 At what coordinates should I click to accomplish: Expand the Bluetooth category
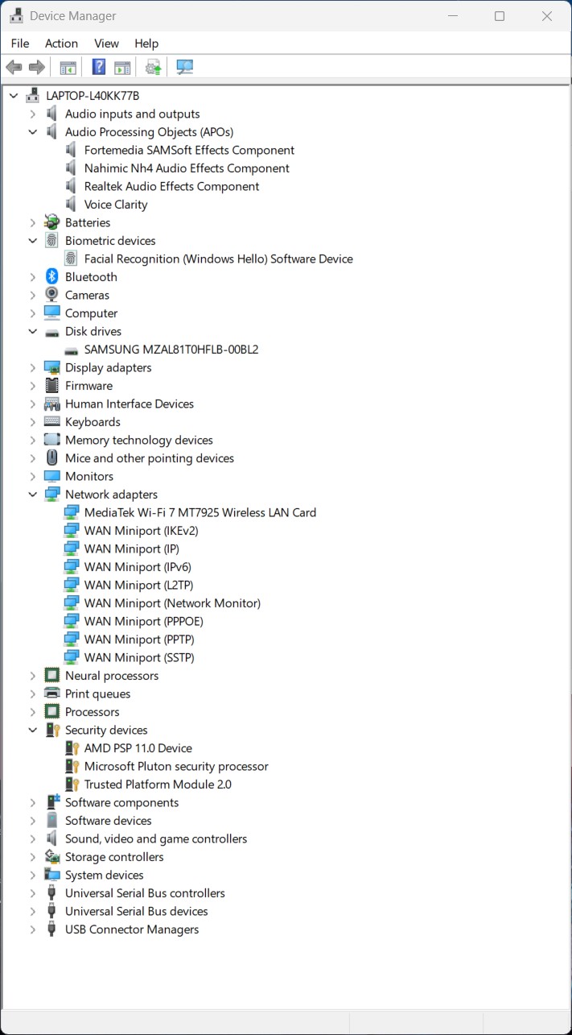[33, 277]
